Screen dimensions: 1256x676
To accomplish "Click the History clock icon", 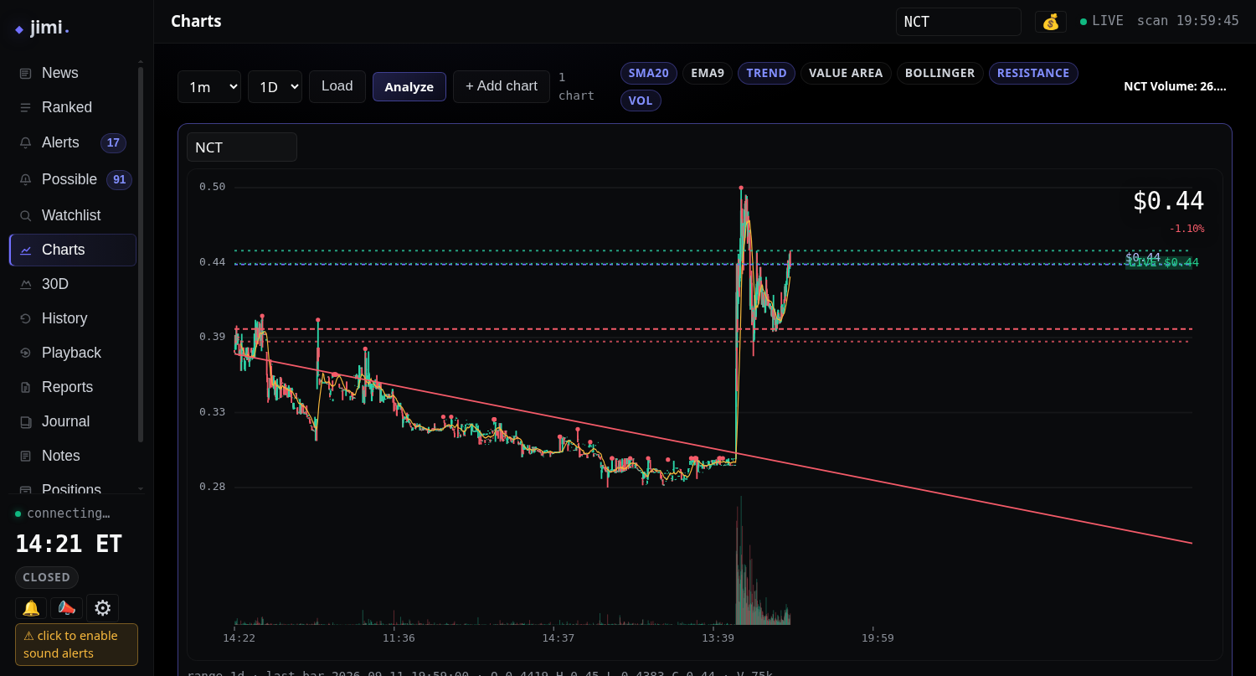I will point(25,319).
